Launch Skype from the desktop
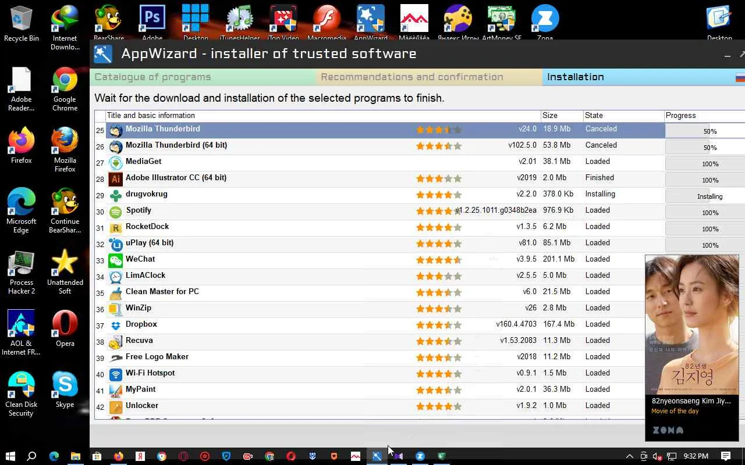 click(x=65, y=389)
